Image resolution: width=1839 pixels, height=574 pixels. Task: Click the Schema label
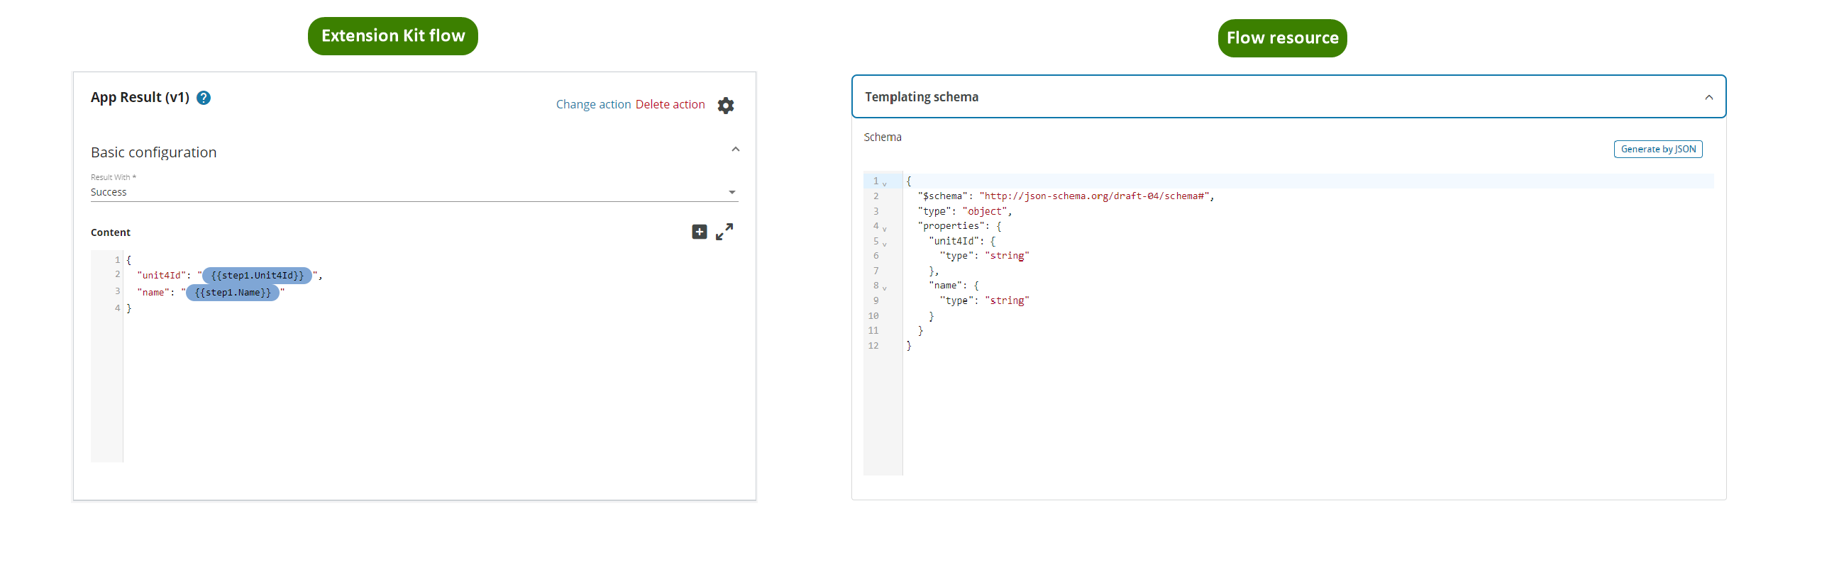(883, 137)
